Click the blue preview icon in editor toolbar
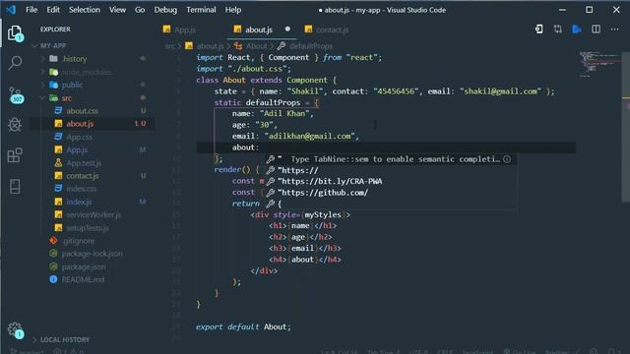This screenshot has height=354, width=630. point(577,29)
